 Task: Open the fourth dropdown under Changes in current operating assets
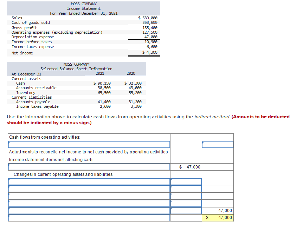click(x=89, y=203)
